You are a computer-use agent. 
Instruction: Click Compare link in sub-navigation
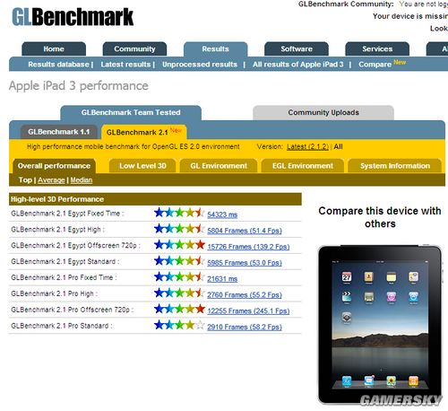375,65
